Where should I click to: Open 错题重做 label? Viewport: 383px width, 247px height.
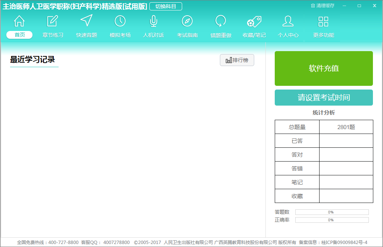[221, 35]
